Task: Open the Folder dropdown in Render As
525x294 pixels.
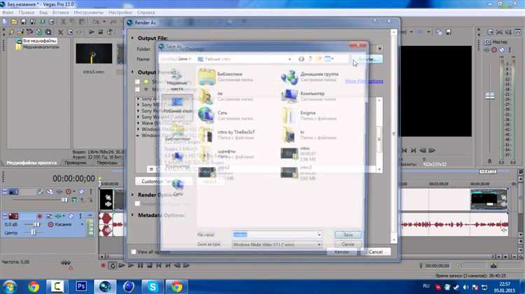Action: click(x=379, y=49)
